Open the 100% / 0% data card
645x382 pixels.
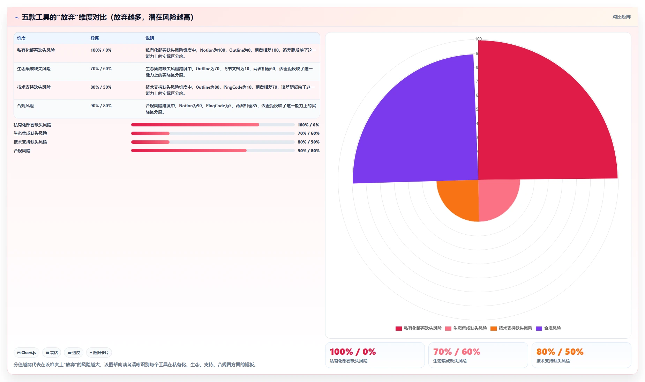[375, 355]
